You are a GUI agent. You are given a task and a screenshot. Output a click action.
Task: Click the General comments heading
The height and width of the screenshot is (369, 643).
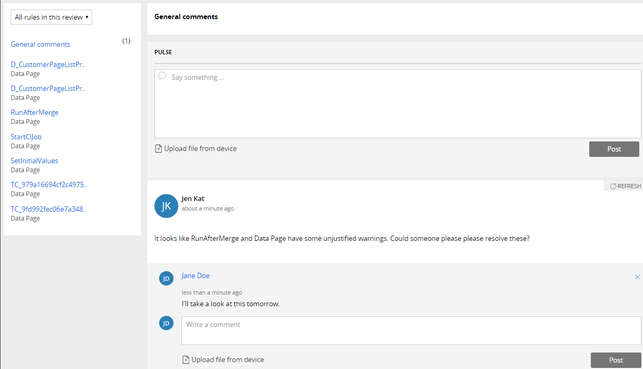(186, 16)
